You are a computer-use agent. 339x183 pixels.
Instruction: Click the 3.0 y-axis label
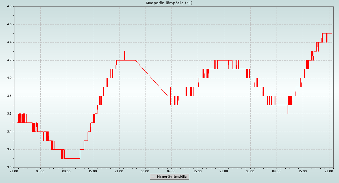click(9, 168)
